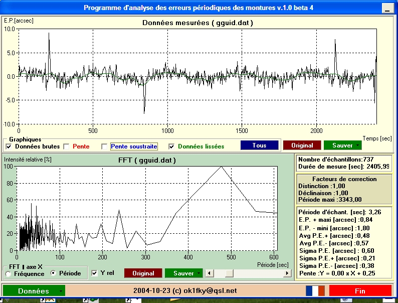Viewport: 398px width, 303px height.
Task: Click the ok1fky@qsl.net copyright text
Action: pos(185,291)
